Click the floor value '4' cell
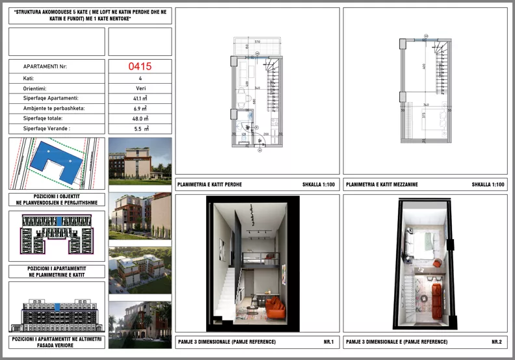 click(x=140, y=79)
